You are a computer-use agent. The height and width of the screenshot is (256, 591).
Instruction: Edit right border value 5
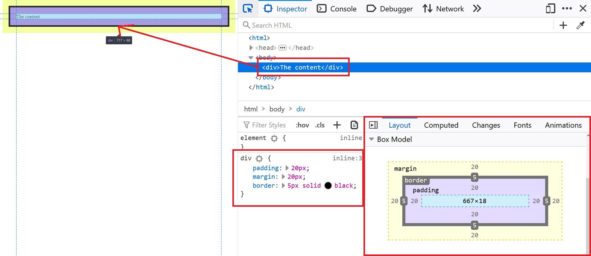point(546,201)
